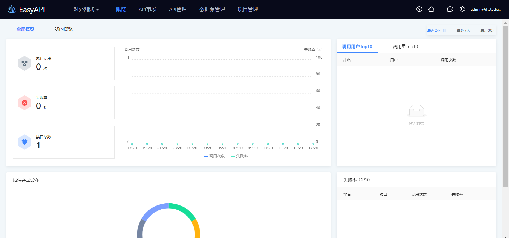
Task: Click the 接口 column header
Action: coord(383,194)
